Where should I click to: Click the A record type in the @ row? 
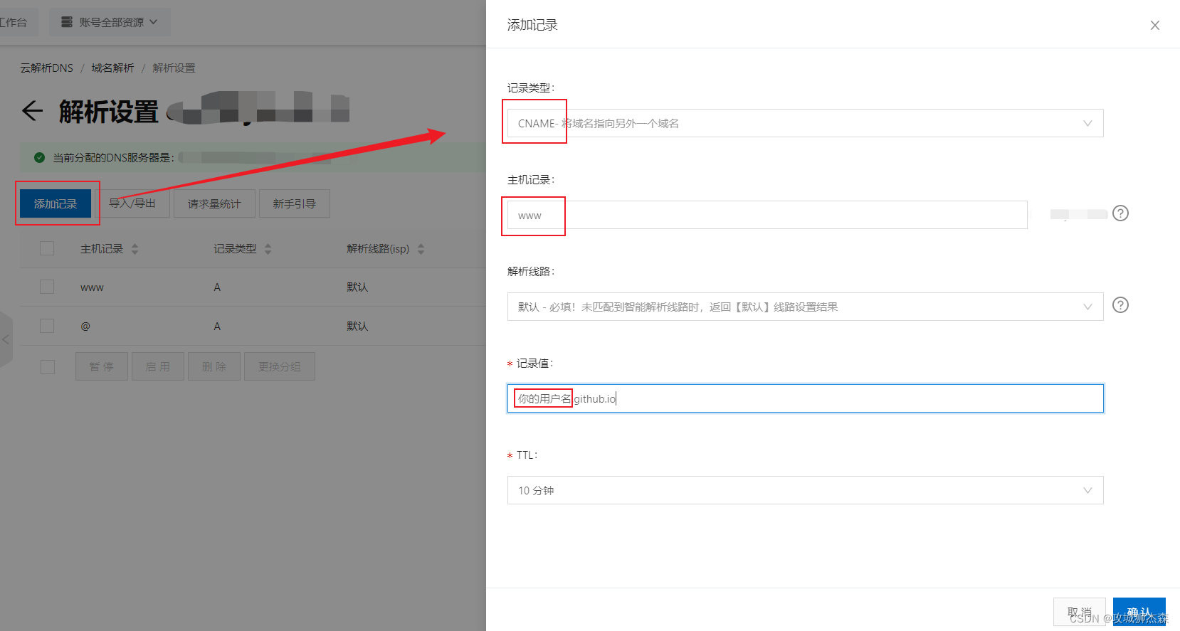[217, 326]
